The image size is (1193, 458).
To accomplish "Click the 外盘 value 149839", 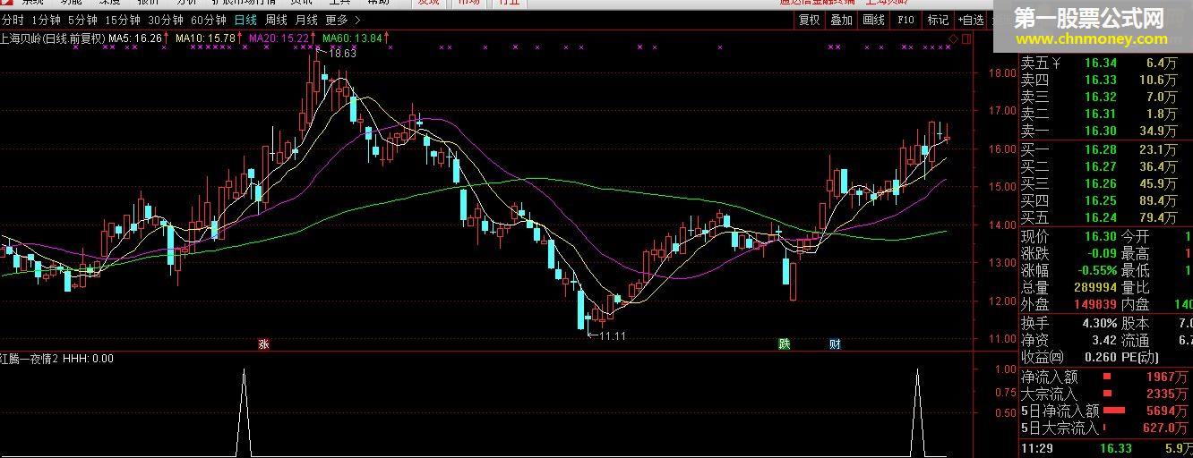I will coord(1094,304).
